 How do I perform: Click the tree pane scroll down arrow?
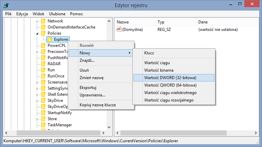tap(109, 127)
